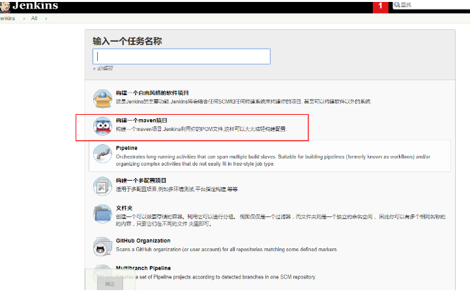Choose the GitHub Organization title
Viewport: 470px width, 296px height.
[x=143, y=241]
